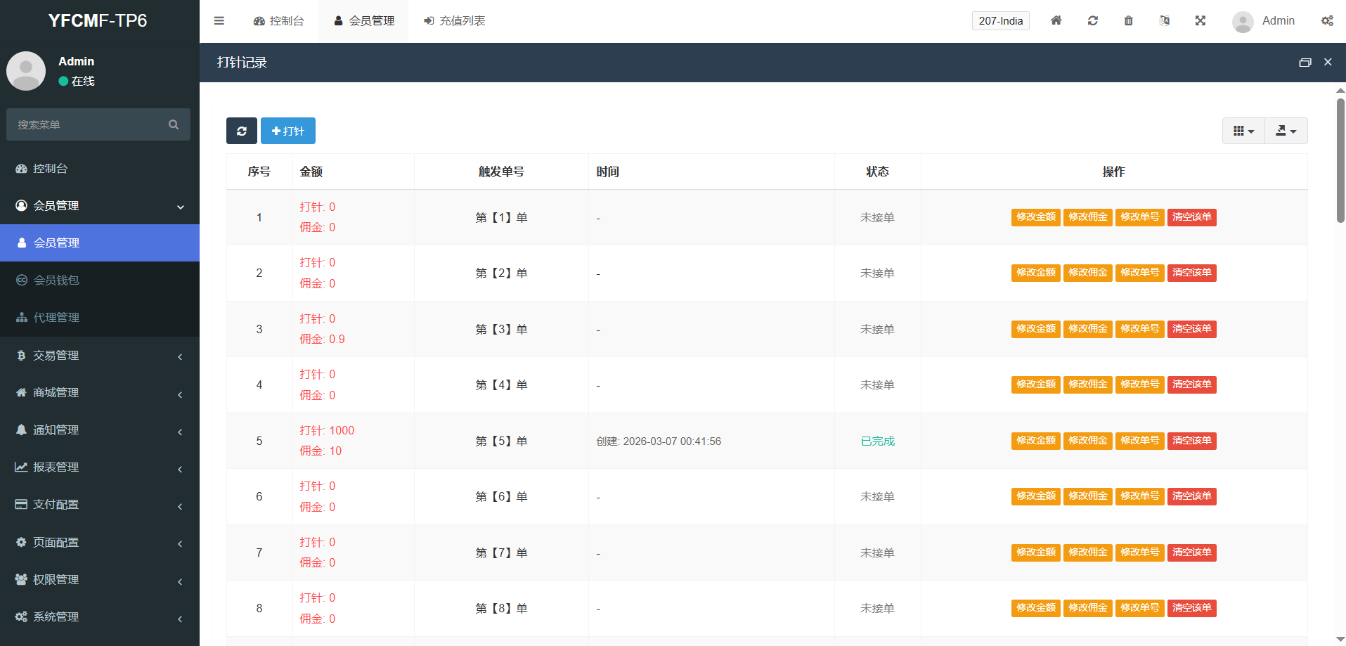Click the search magnifier icon in sidebar
Image resolution: width=1346 pixels, height=646 pixels.
click(x=174, y=124)
